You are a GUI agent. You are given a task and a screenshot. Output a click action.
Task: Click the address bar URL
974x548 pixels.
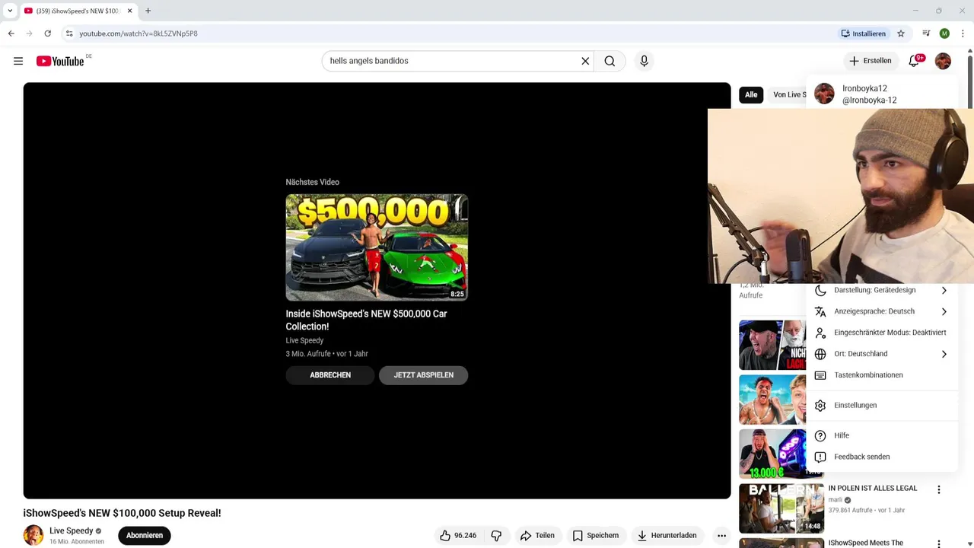[138, 33]
